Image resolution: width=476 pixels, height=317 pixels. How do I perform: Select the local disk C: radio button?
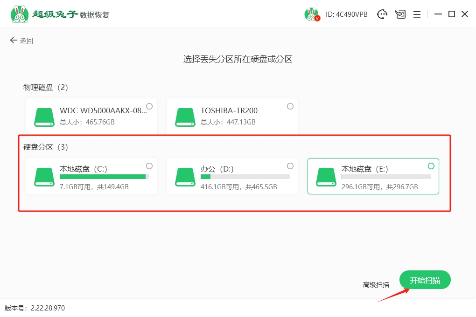pyautogui.click(x=149, y=166)
